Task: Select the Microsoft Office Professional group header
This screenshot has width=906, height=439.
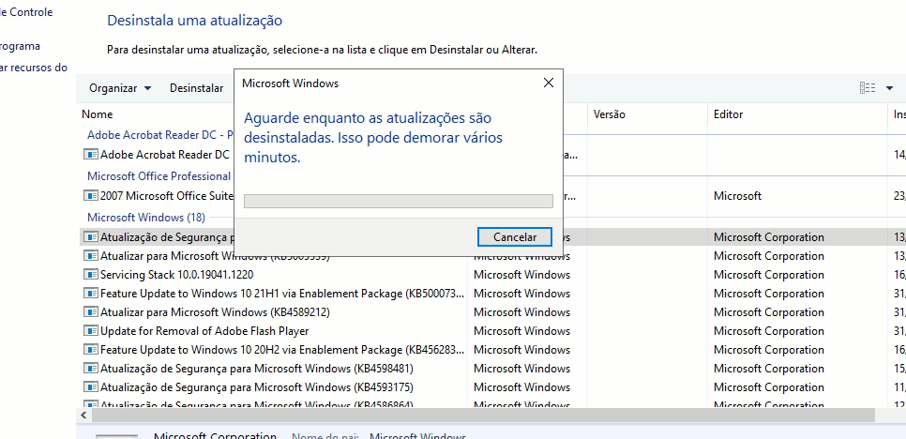Action: pos(159,175)
